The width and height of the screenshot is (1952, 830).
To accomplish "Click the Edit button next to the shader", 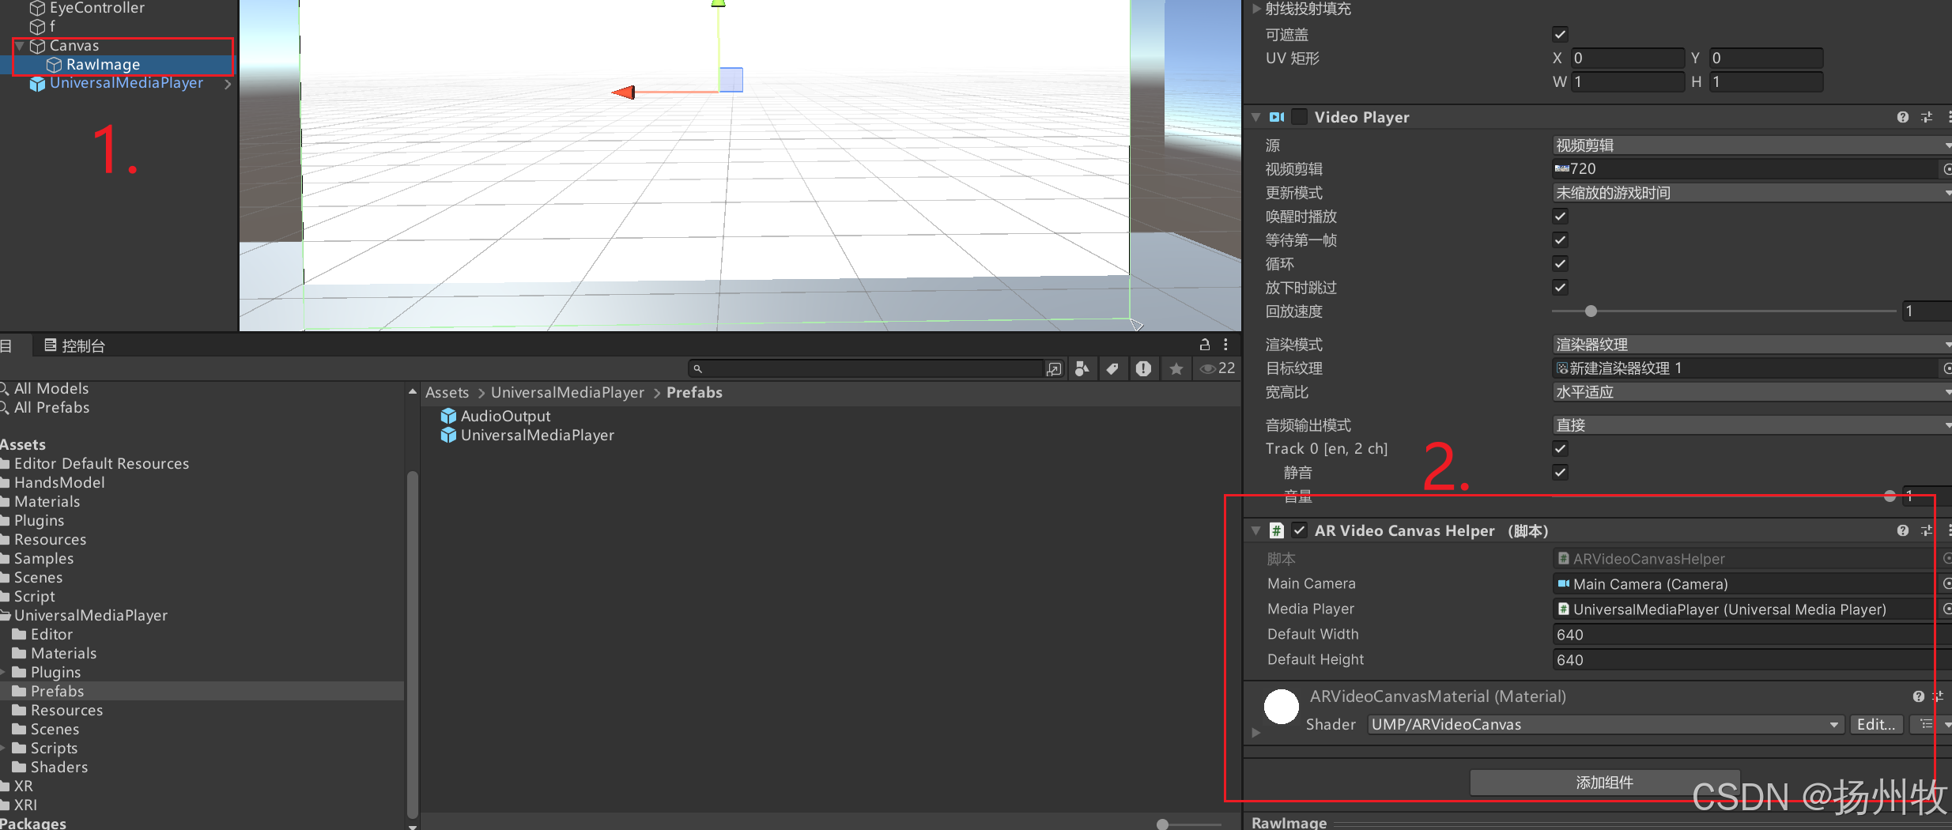I will [x=1875, y=724].
